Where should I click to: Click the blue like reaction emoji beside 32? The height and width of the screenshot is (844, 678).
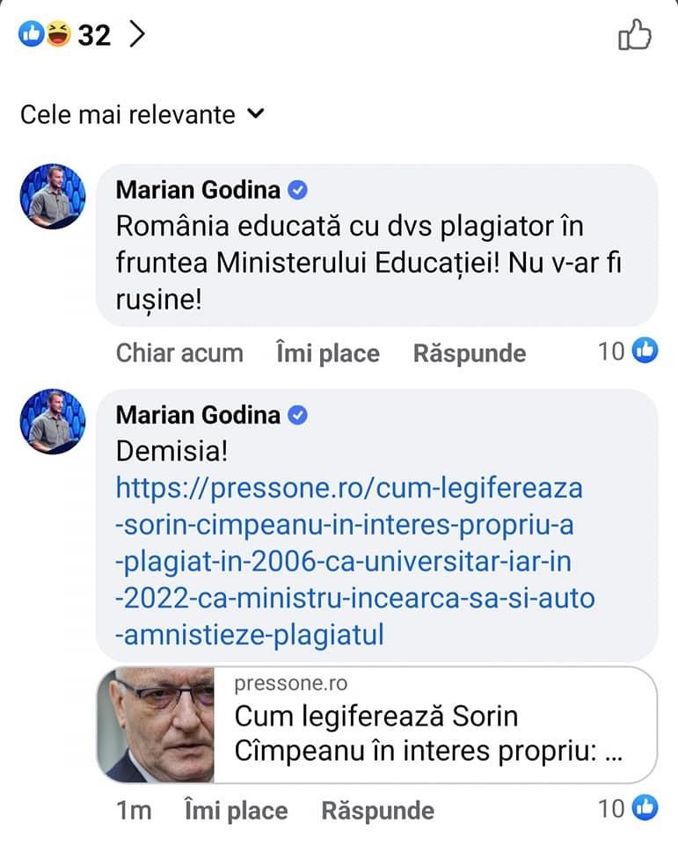tap(31, 35)
